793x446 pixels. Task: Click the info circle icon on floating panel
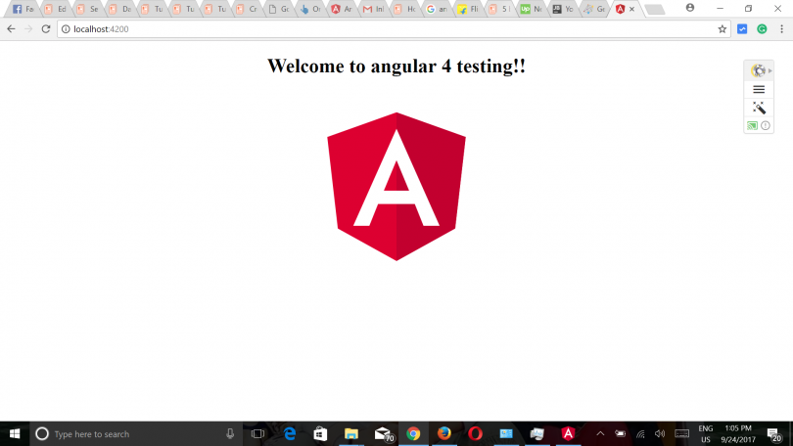pos(766,125)
